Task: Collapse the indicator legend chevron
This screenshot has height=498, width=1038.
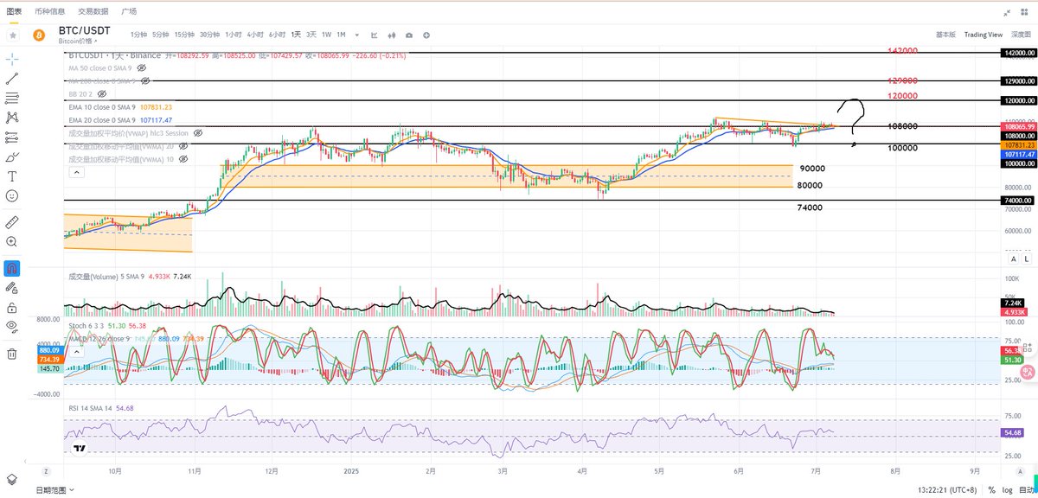Action: point(75,173)
